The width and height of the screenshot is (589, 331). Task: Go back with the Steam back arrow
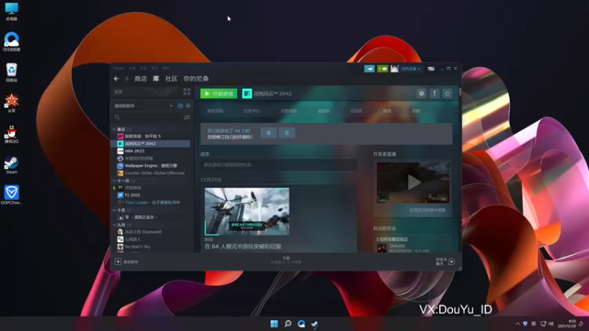coord(116,79)
